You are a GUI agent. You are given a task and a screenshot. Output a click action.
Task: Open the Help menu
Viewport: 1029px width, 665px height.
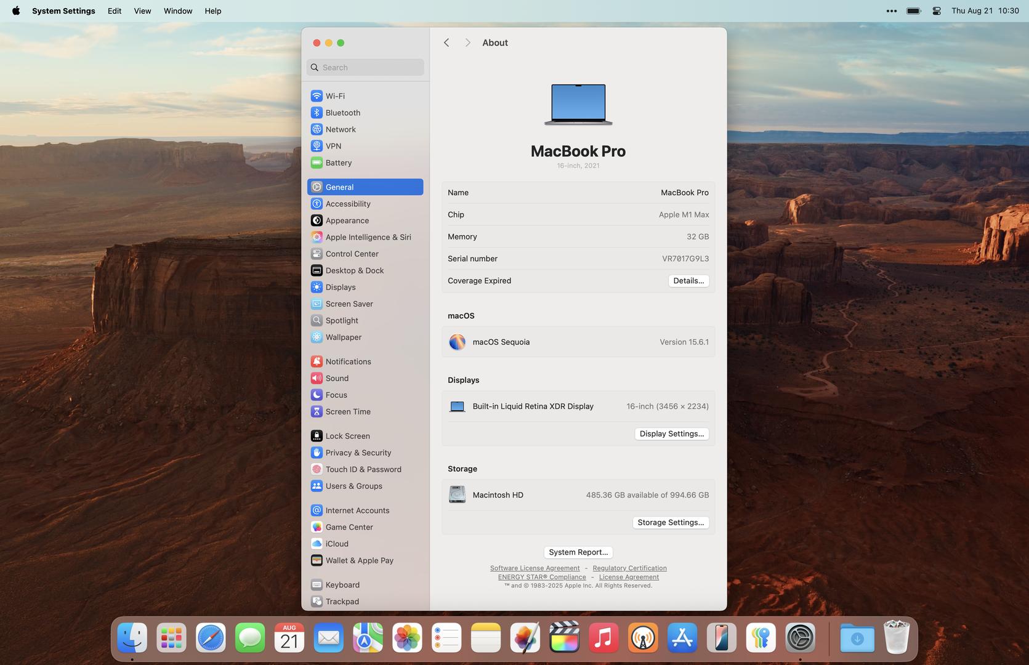(213, 11)
